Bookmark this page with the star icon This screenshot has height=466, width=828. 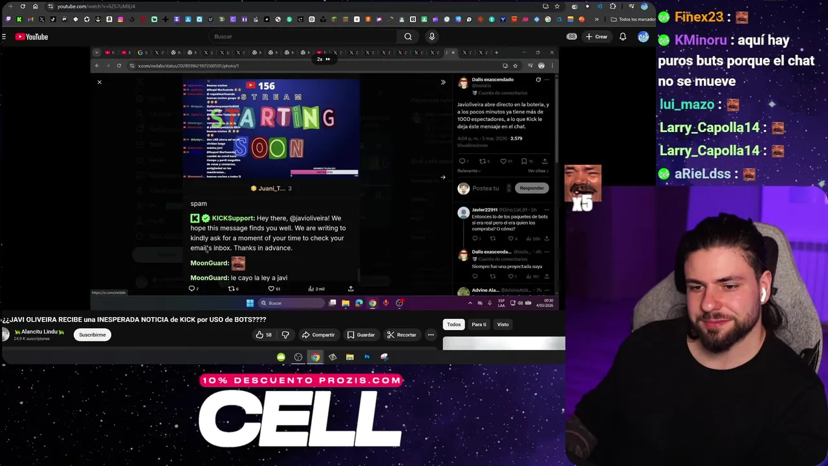coord(557,6)
